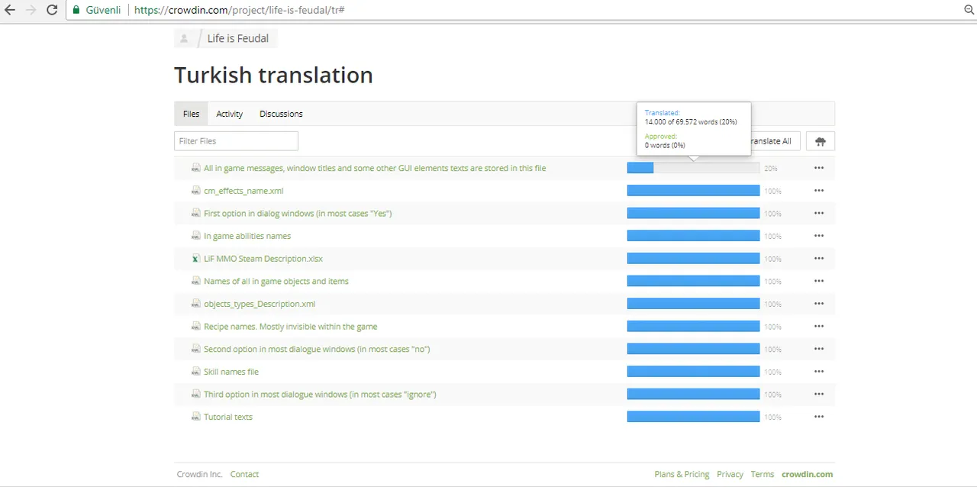Open Third option in most dialogue windows file

(320, 394)
